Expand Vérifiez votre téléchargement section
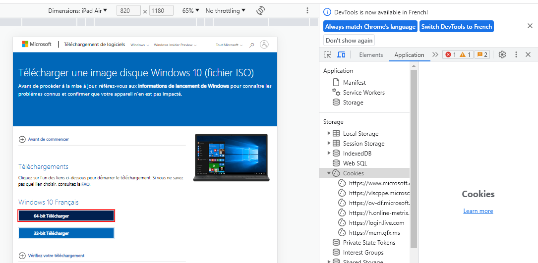 click(52, 256)
